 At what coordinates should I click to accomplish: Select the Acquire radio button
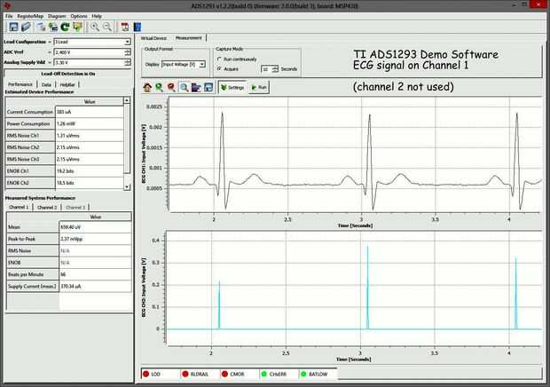click(x=220, y=69)
